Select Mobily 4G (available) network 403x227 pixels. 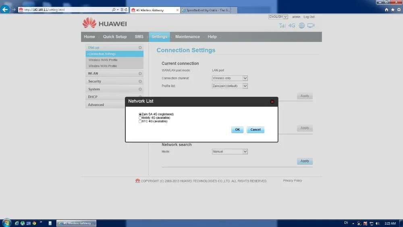(140, 118)
